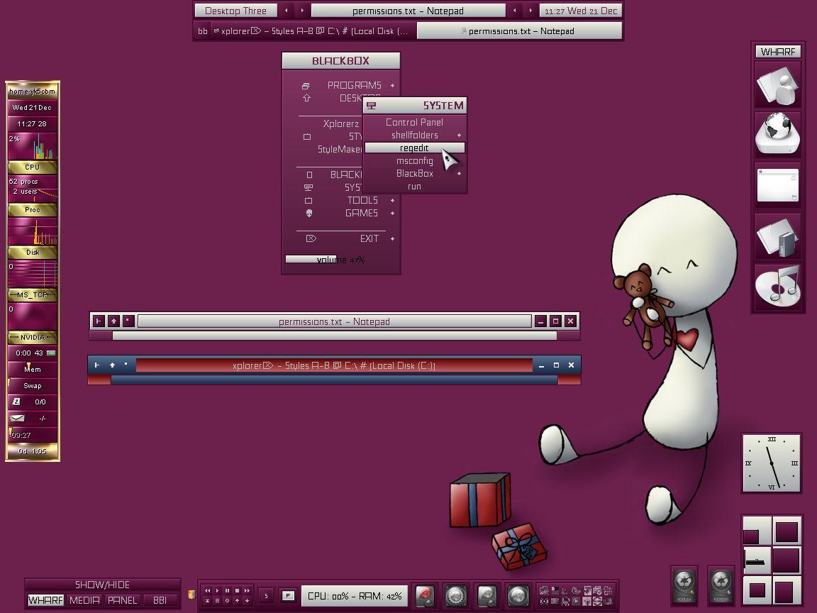Click the xplorer window title bar
Viewport: 817px width, 613px height.
(334, 365)
